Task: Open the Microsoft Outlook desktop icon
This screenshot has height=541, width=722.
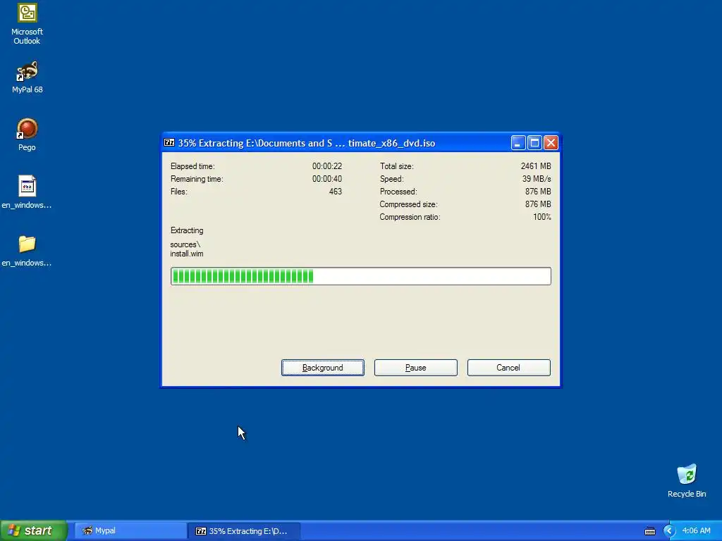Action: [27, 24]
